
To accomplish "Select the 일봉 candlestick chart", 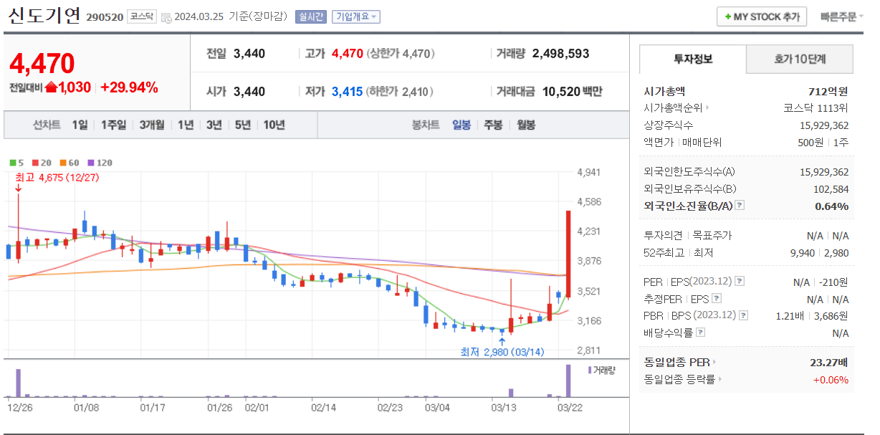I will 461,125.
